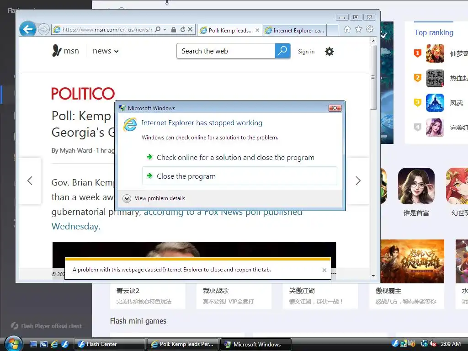Stop loading with the address bar X
Image resolution: width=468 pixels, height=351 pixels.
tap(190, 29)
